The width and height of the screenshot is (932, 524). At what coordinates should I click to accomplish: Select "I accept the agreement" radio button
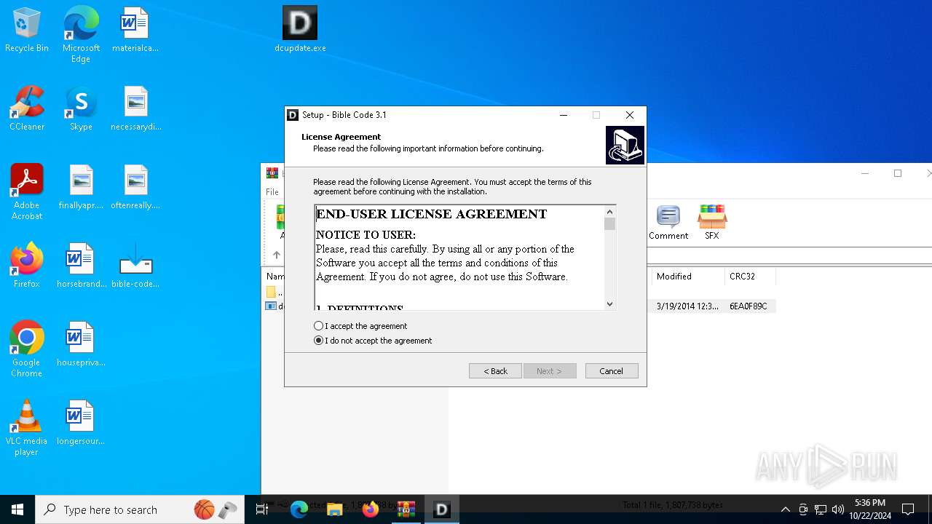tap(318, 326)
